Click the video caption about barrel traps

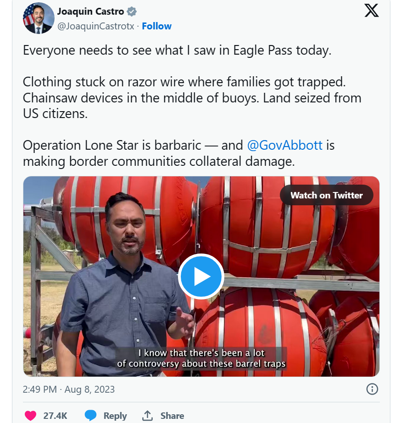pos(201,358)
